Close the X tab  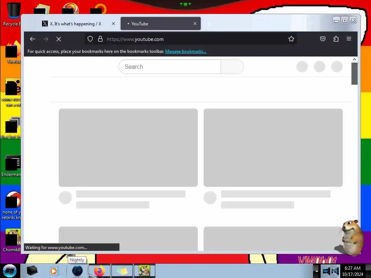[113, 24]
